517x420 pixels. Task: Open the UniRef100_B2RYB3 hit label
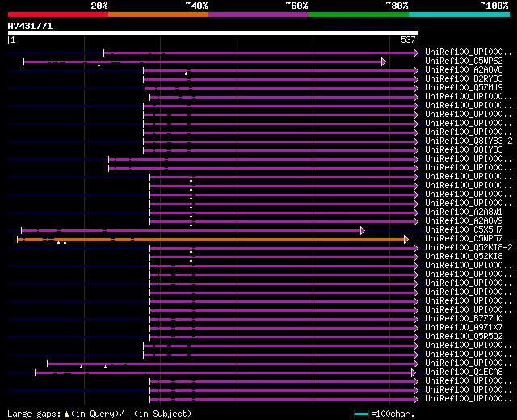464,79
